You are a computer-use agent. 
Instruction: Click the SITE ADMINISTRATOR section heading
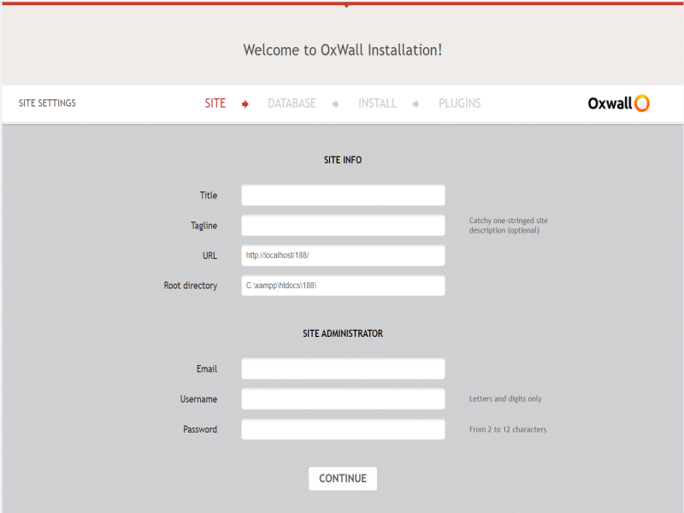(x=342, y=333)
